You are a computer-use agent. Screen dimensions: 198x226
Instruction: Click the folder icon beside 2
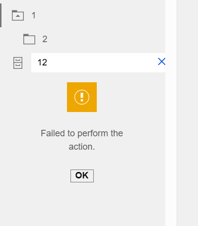tap(29, 39)
